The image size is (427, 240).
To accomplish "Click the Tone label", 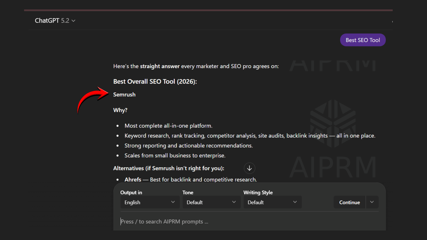I will 188,193.
